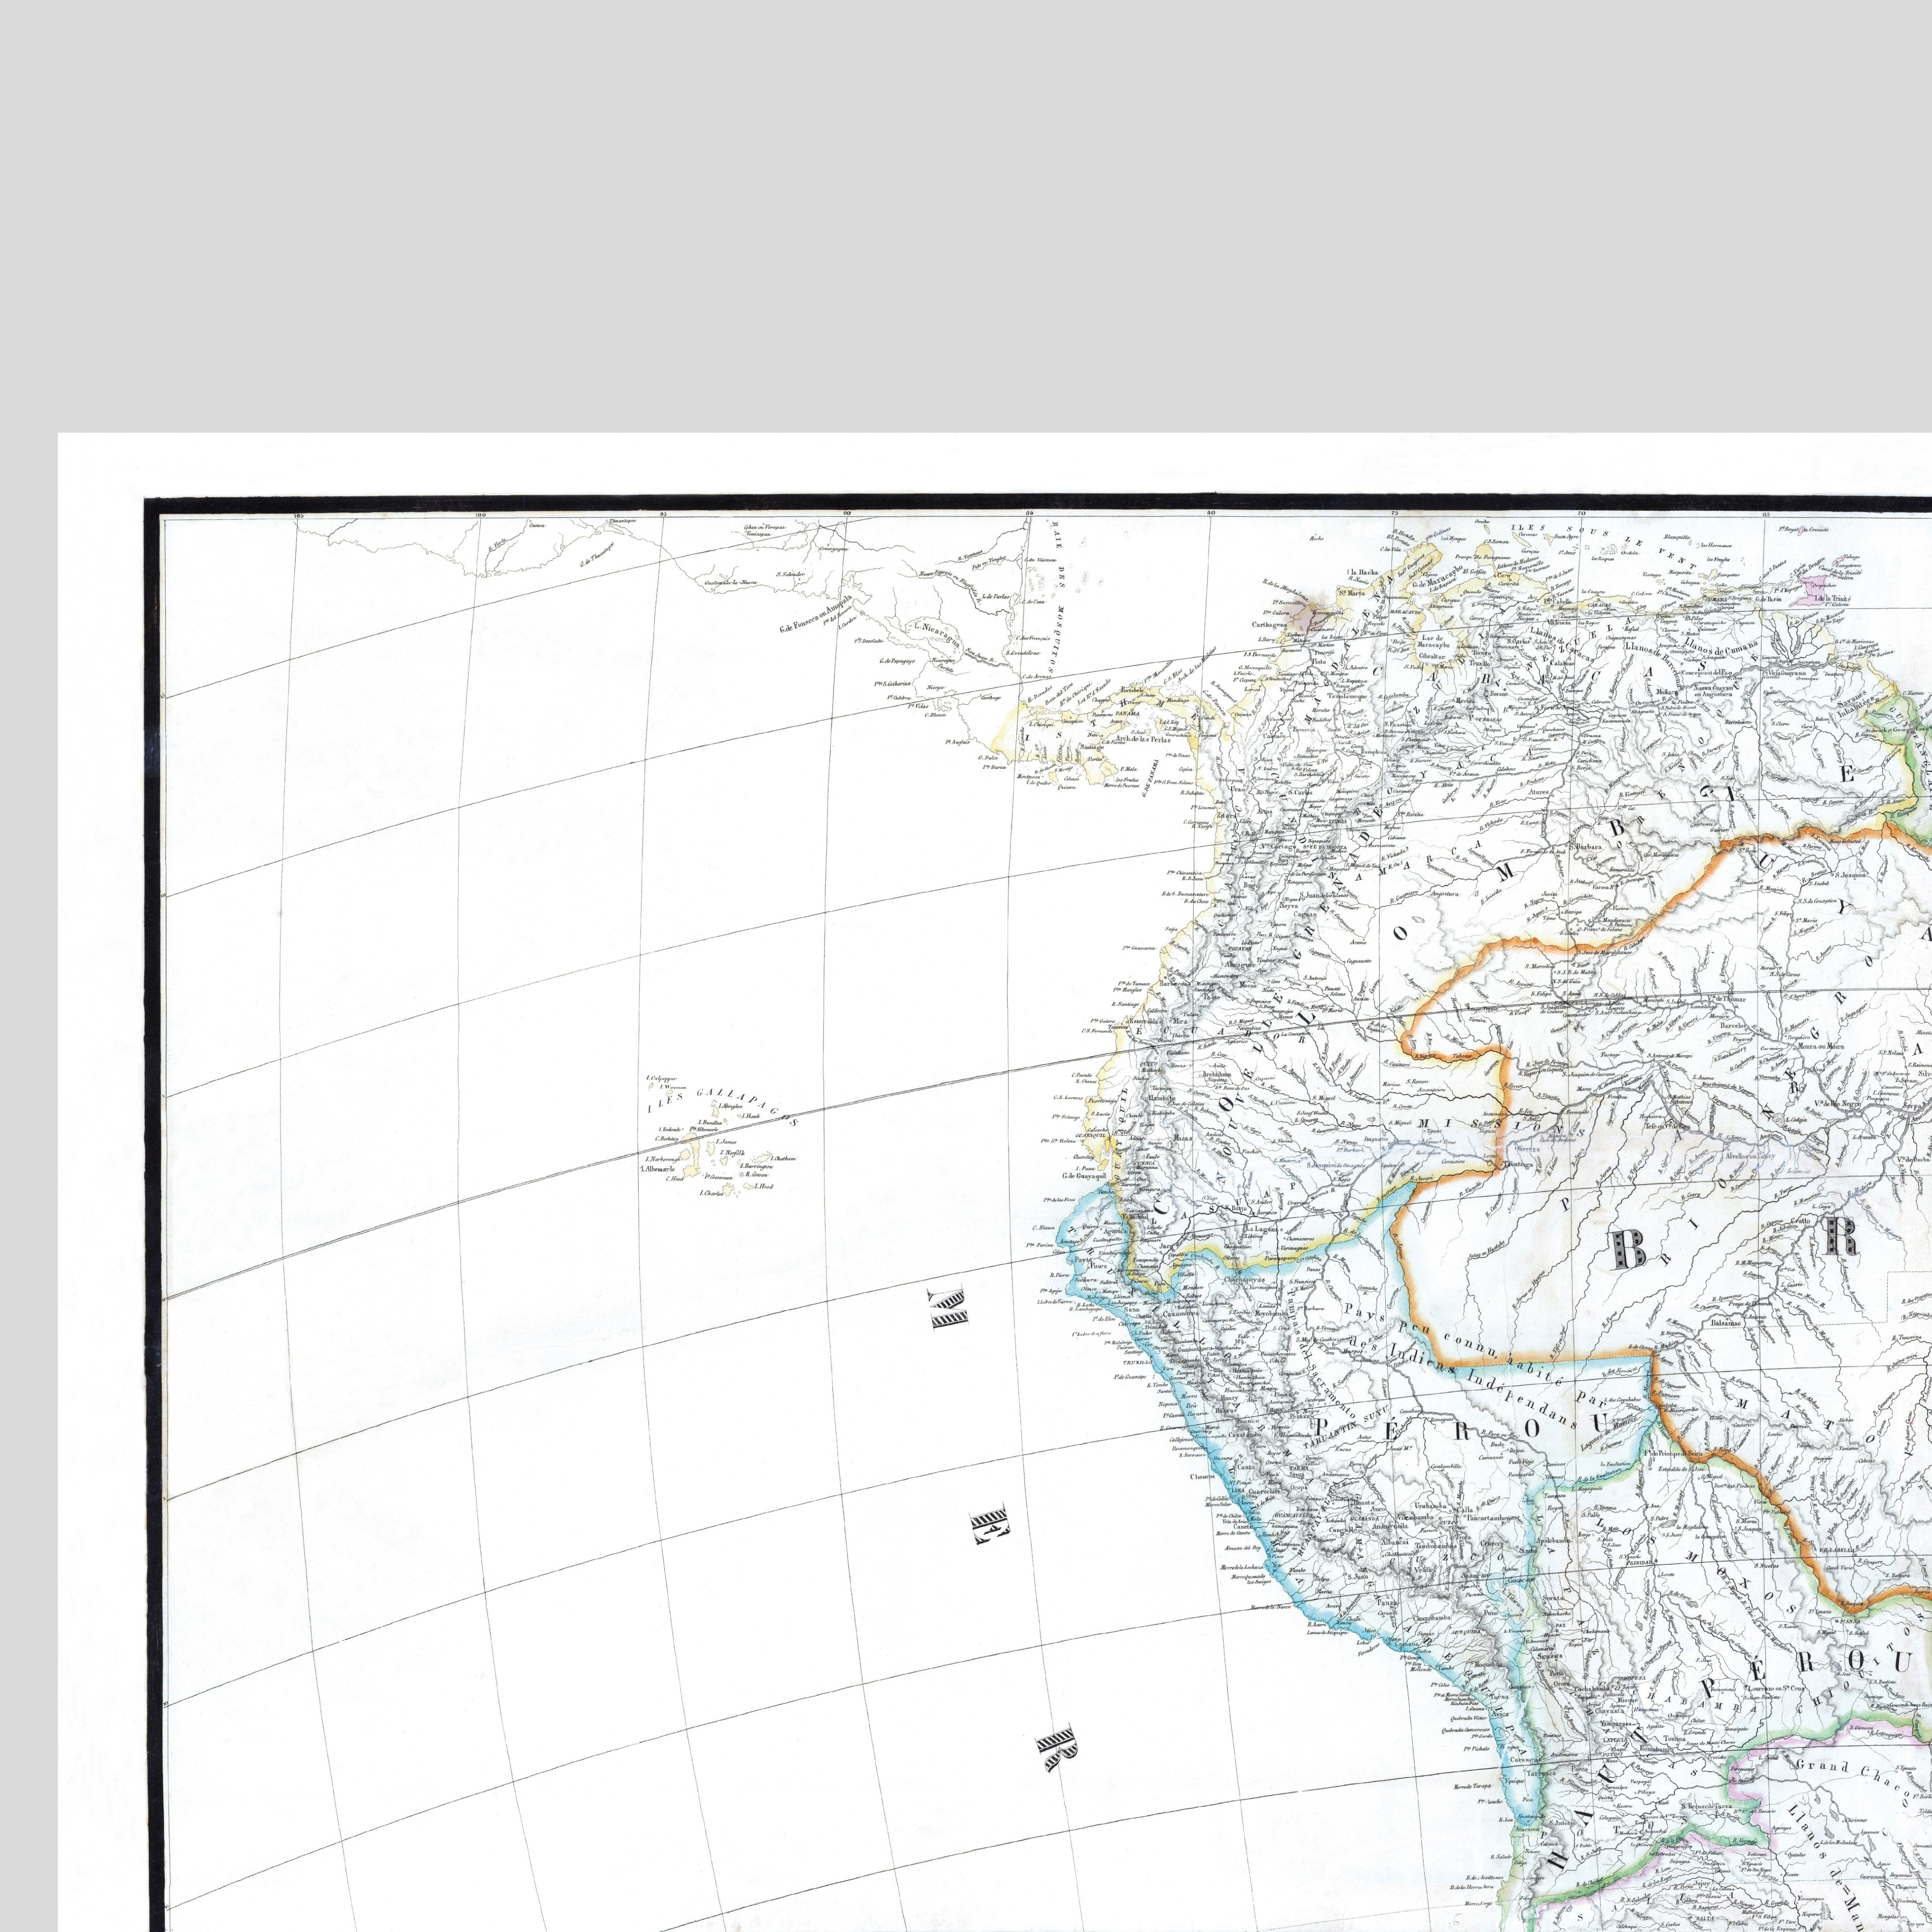Viewport: 1932px width, 1932px height.
Task: Click the 'I. Albemarle' island label
Action: point(658,1170)
